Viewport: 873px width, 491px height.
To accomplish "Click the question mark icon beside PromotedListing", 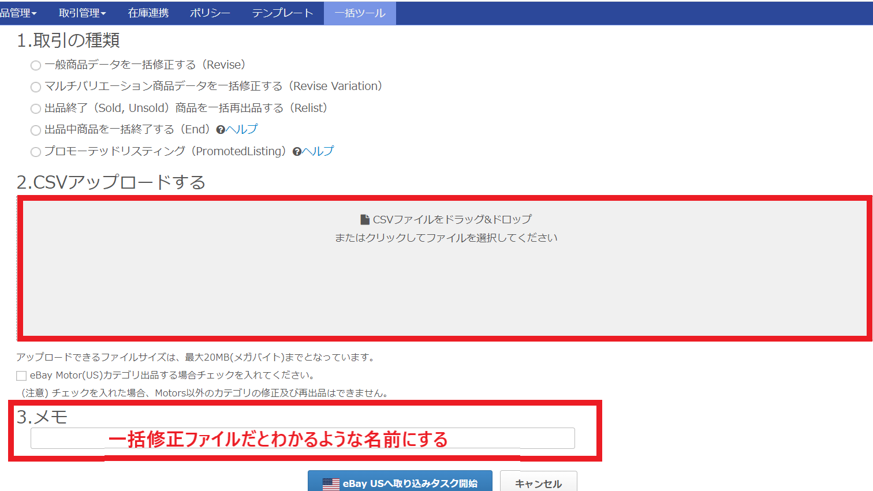I will 297,152.
